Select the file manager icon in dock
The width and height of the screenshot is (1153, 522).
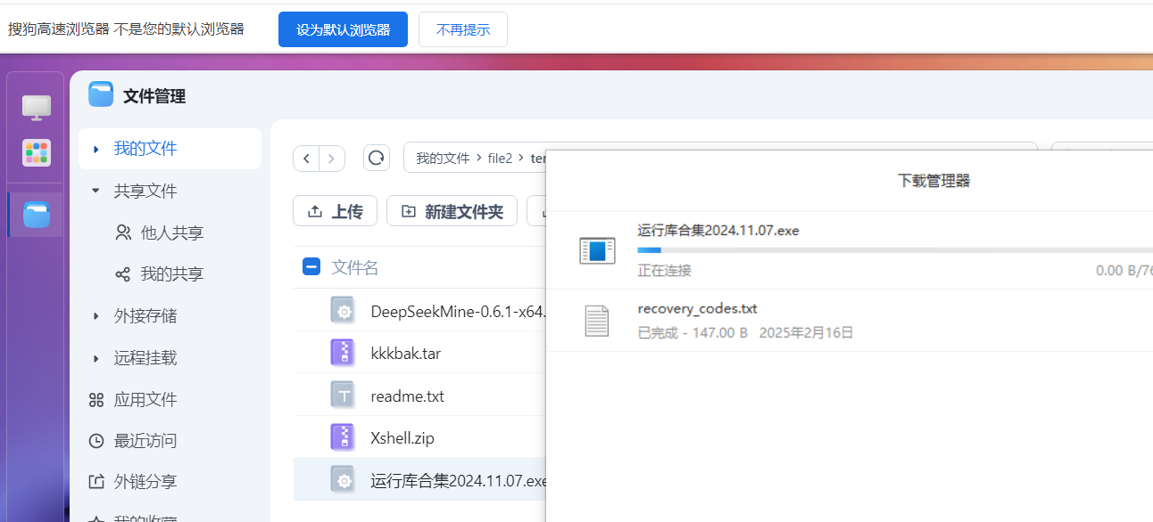point(37,215)
